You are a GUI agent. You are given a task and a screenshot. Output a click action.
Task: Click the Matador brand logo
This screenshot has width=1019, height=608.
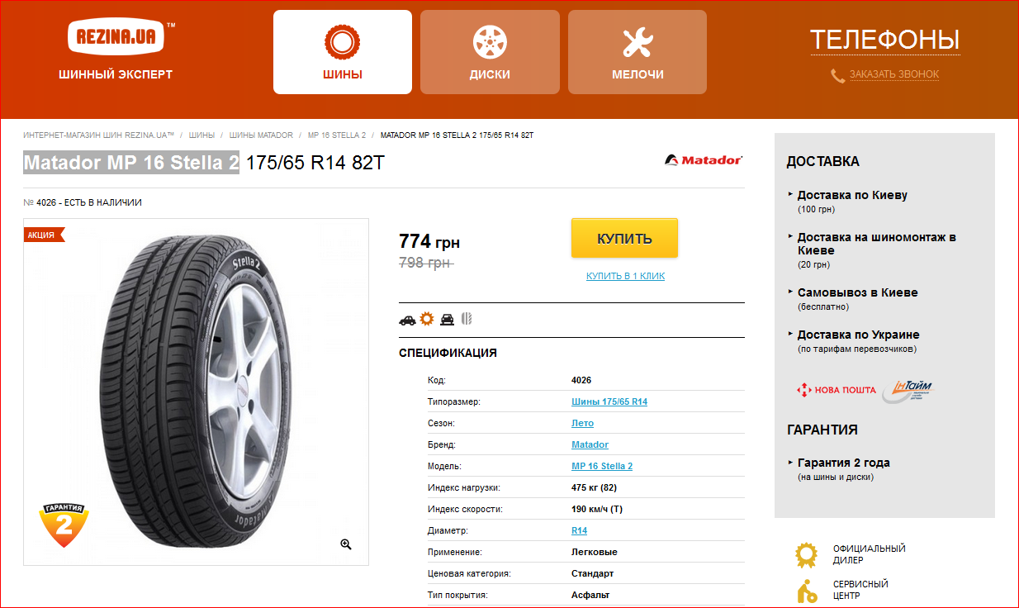point(704,160)
